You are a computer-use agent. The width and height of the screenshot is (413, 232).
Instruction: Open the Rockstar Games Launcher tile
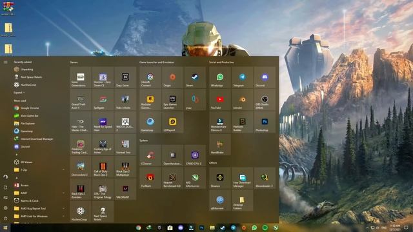point(150,100)
